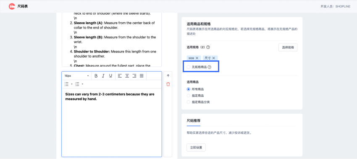Center align text in the editor
The width and height of the screenshot is (357, 159).
click(x=127, y=76)
